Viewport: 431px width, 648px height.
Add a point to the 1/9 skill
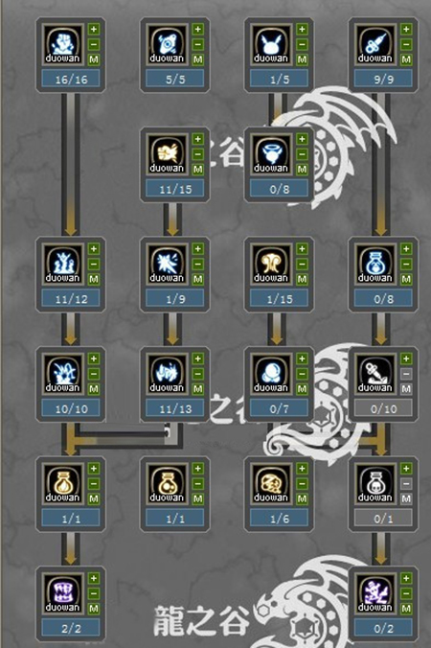198,249
